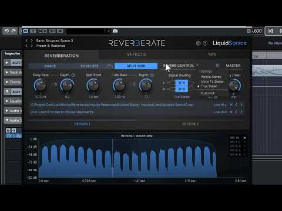282x211 pixels.
Task: Go to next bank arrow
Action: point(32,40)
